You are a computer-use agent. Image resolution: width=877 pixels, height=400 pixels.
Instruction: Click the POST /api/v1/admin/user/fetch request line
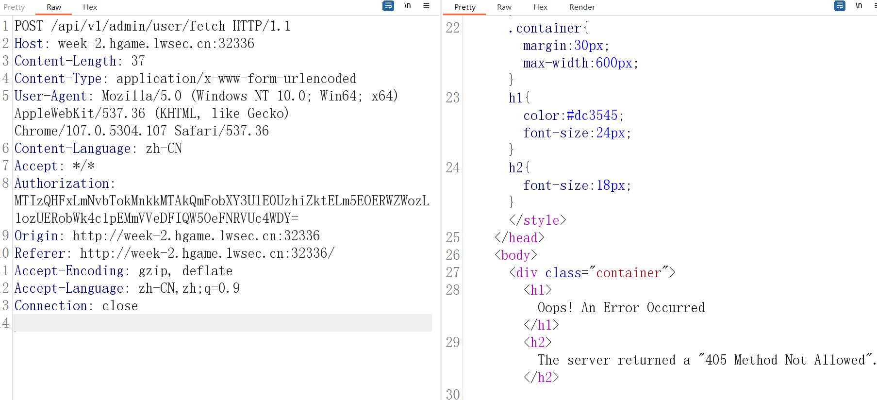pyautogui.click(x=152, y=26)
